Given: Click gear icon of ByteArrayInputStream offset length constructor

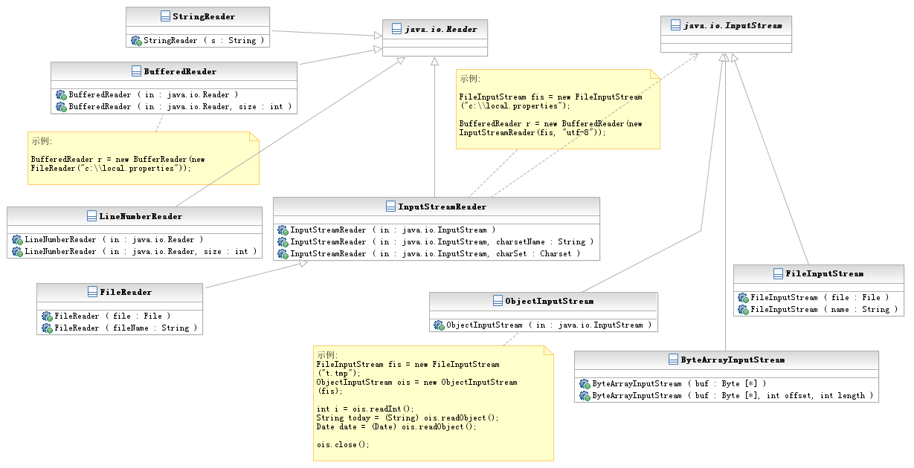Looking at the screenshot, I should click(x=585, y=396).
